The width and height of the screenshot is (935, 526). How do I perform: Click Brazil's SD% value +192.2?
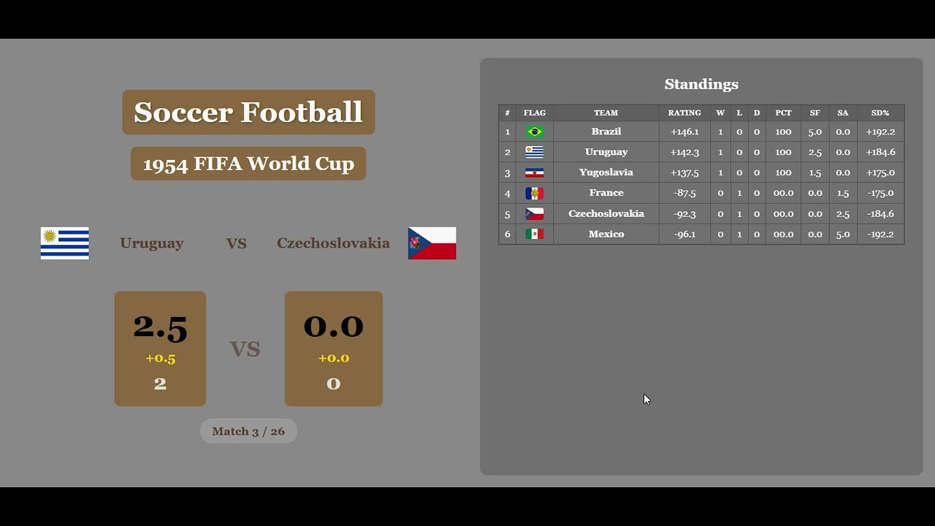880,132
